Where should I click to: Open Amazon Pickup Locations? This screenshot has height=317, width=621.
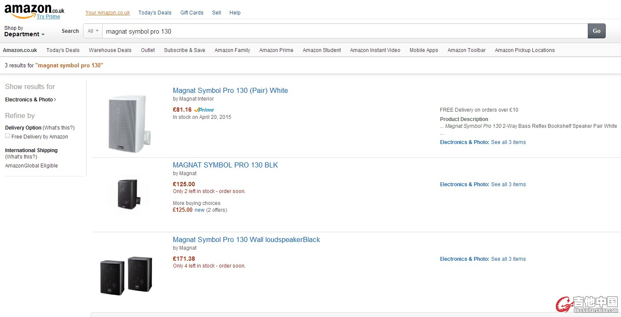pos(525,50)
